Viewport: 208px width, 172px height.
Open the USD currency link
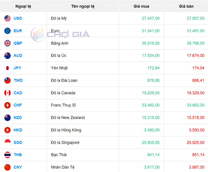pyautogui.click(x=18, y=18)
